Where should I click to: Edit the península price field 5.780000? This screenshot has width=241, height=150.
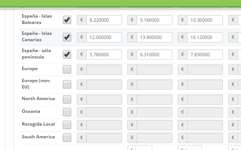104,55
